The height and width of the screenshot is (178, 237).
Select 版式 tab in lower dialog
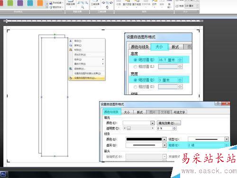click(140, 112)
